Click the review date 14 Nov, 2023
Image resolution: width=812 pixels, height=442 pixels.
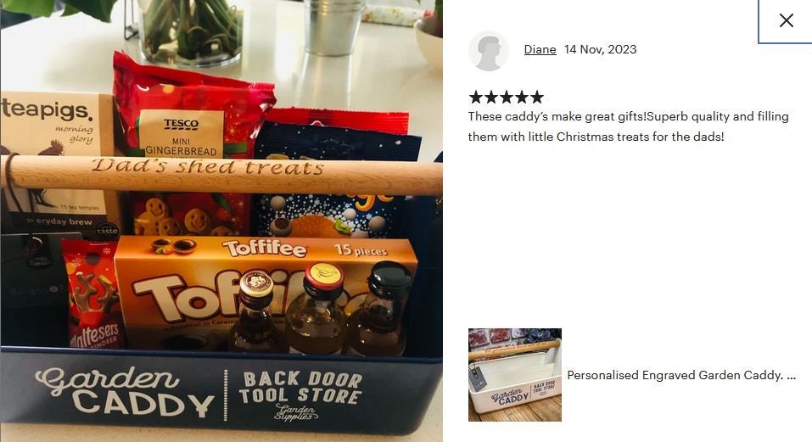(x=600, y=50)
